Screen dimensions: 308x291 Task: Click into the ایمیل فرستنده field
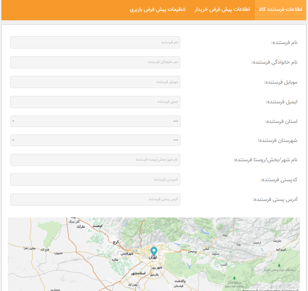pos(95,102)
